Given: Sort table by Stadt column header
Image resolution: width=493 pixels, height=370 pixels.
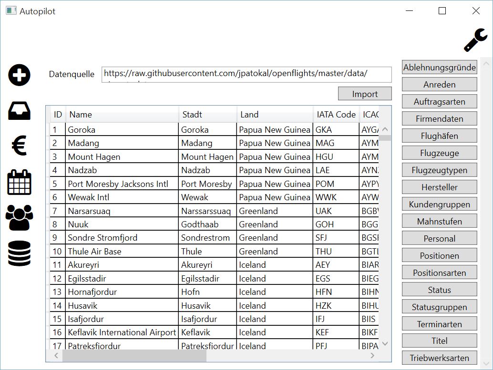Looking at the screenshot, I should point(207,115).
